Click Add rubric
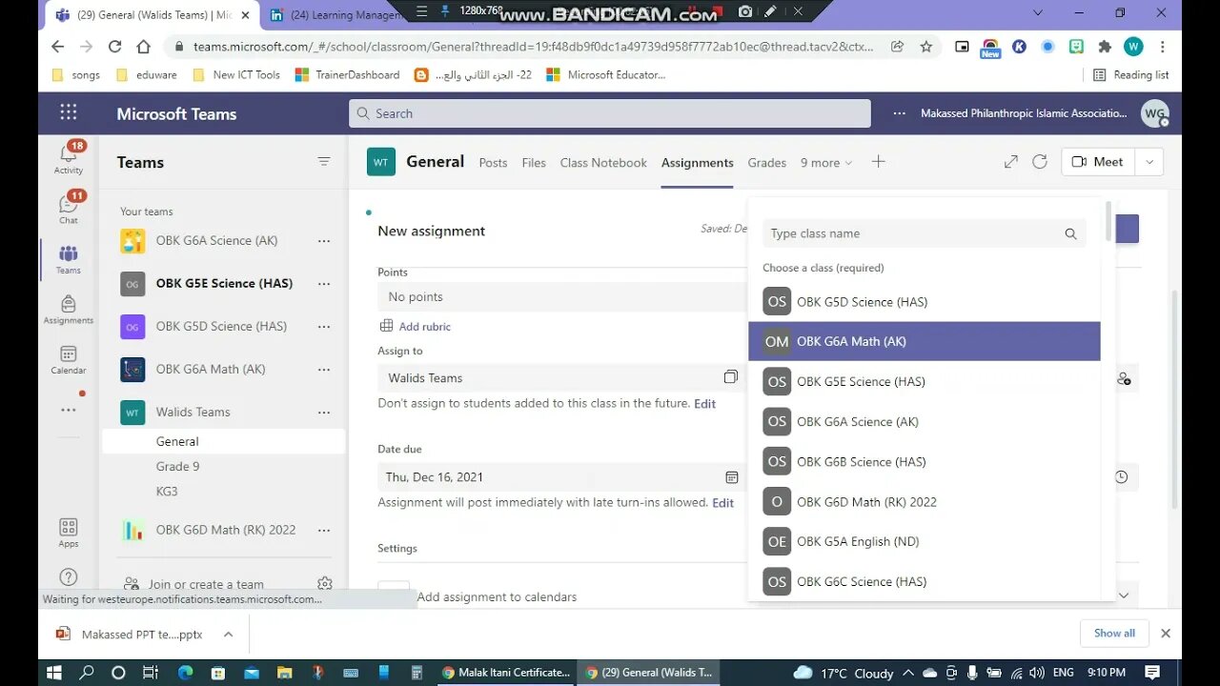Screen dimensions: 1220x686 (x=416, y=327)
